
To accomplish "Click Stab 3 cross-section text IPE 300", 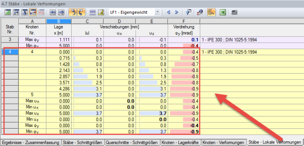I will [229, 40].
